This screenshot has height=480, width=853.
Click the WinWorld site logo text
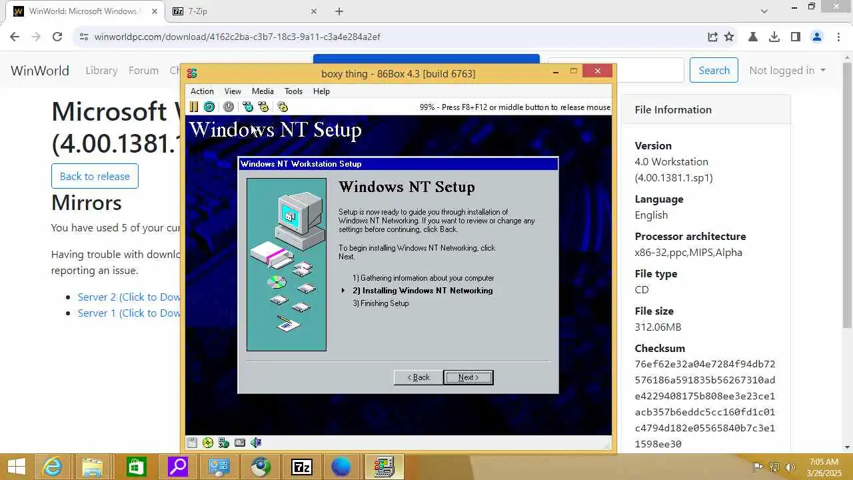point(40,70)
